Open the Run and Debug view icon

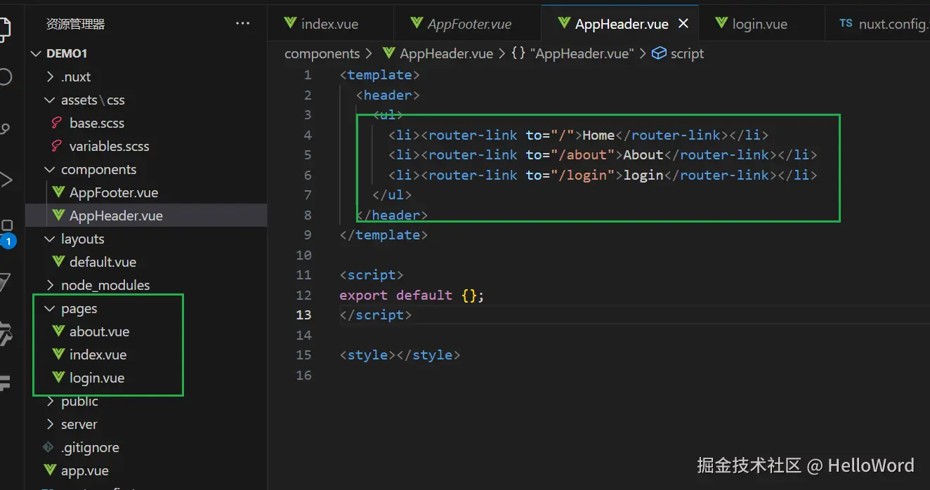pos(6,180)
